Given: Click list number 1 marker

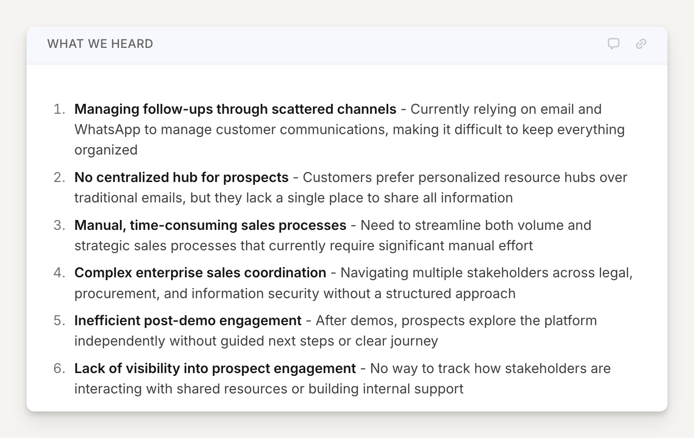Looking at the screenshot, I should (59, 109).
